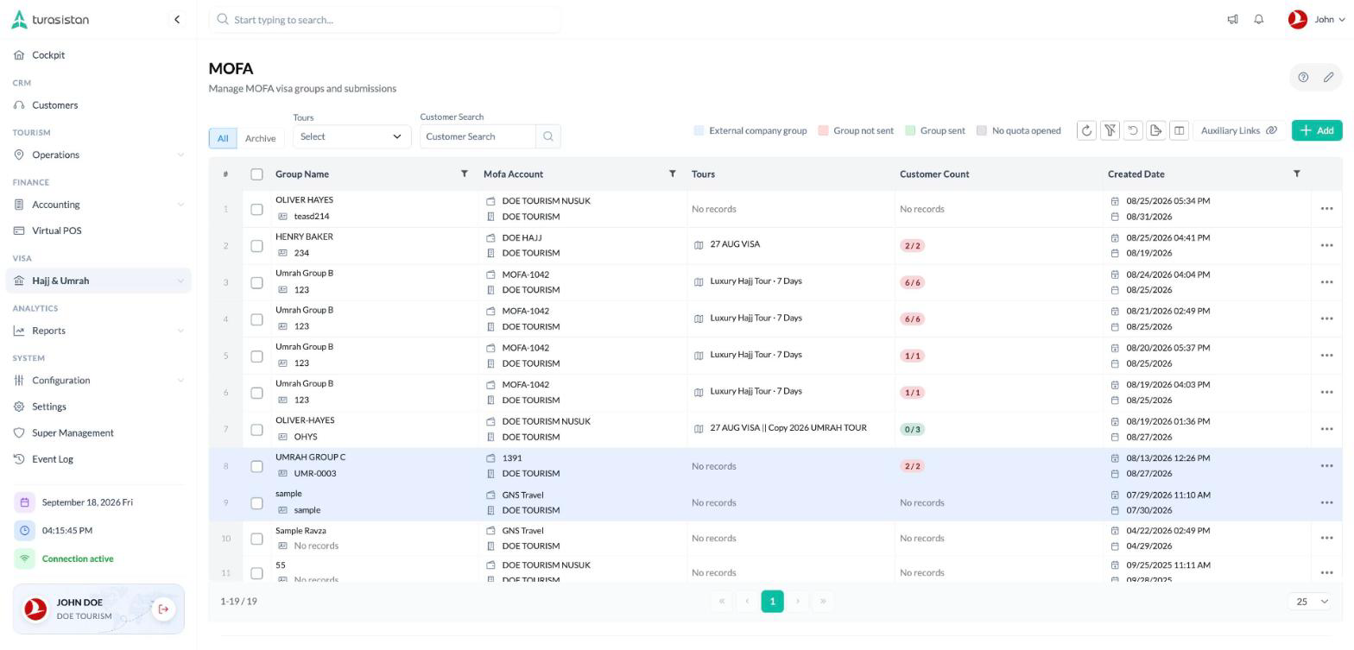The image size is (1354, 650).
Task: Check the HENRY BAKER row checkbox
Action: [256, 246]
